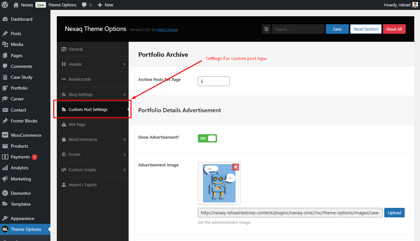This screenshot has width=420, height=241.
Task: Click the Analytics bar chart icon
Action: tap(5, 168)
